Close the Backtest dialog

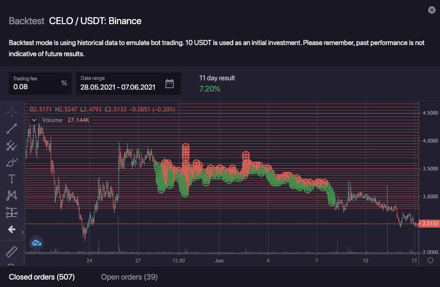click(431, 10)
